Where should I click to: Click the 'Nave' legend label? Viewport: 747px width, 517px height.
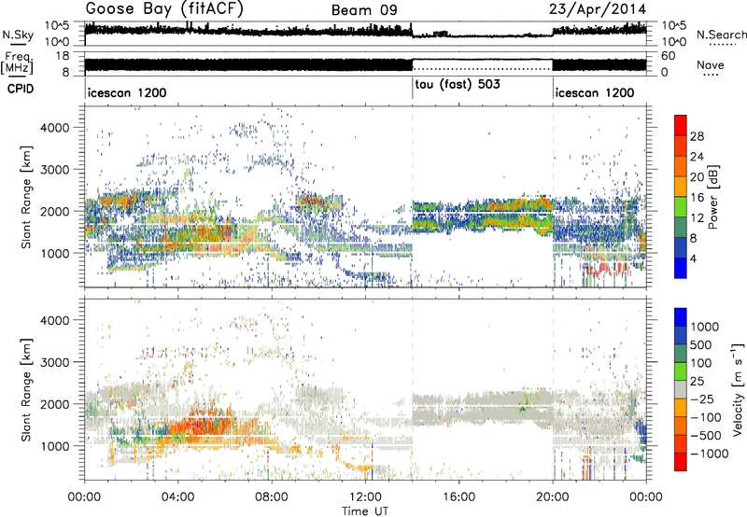tap(711, 64)
